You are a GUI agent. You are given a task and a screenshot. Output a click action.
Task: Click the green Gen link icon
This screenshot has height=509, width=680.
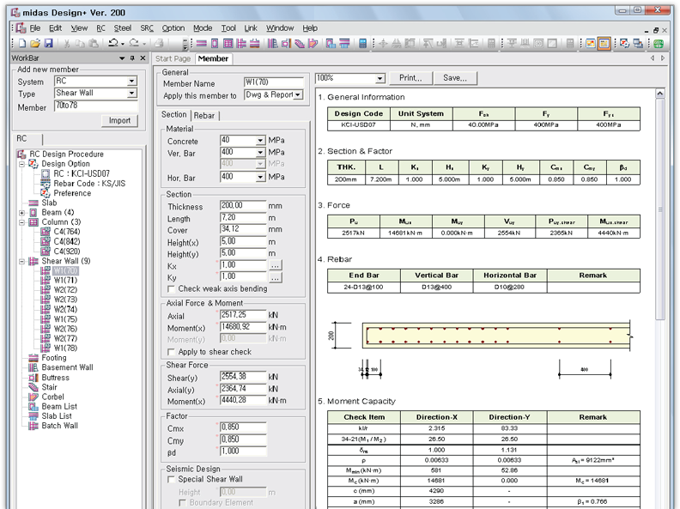(x=659, y=44)
